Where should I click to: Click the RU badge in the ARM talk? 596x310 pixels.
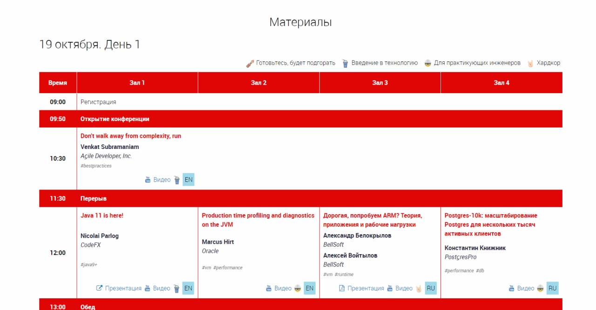coord(431,288)
